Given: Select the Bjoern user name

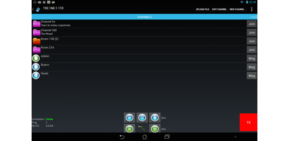Looking at the screenshot, I should click(x=45, y=65).
